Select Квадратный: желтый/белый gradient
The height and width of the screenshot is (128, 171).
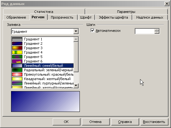tap(43, 79)
